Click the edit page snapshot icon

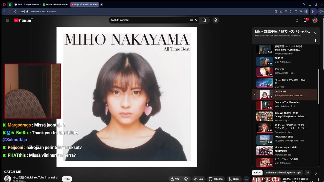[x=276, y=11]
